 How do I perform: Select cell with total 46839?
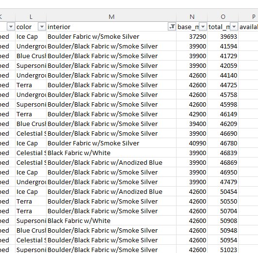[223, 153]
